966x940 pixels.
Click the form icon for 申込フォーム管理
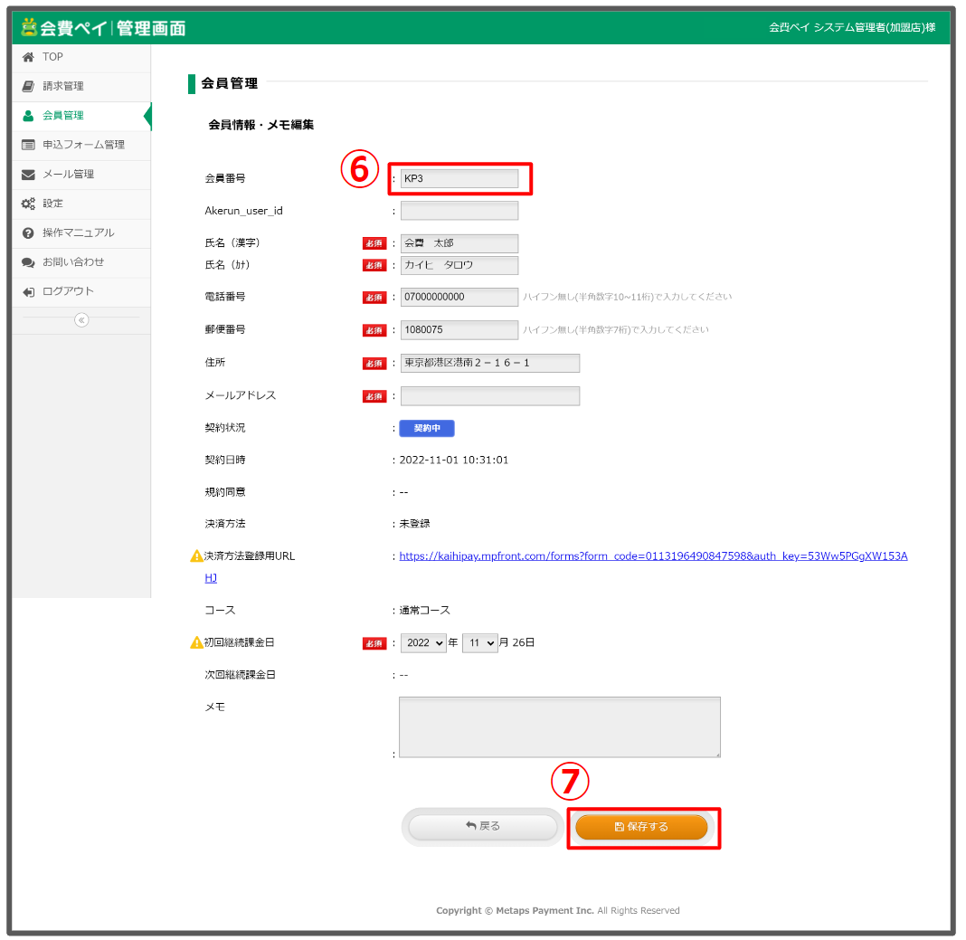pyautogui.click(x=28, y=145)
